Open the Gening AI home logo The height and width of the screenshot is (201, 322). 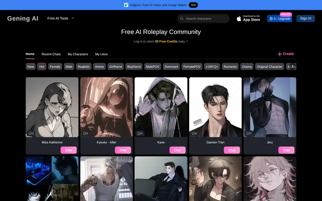[23, 19]
